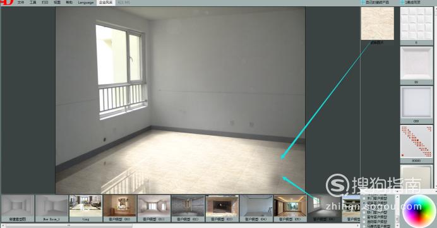
Task: Select the 企业风采 tab in menu bar
Action: tap(106, 3)
